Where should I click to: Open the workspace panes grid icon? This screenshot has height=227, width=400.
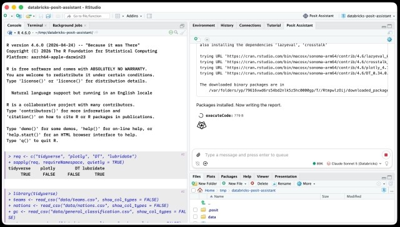pyautogui.click(x=117, y=16)
